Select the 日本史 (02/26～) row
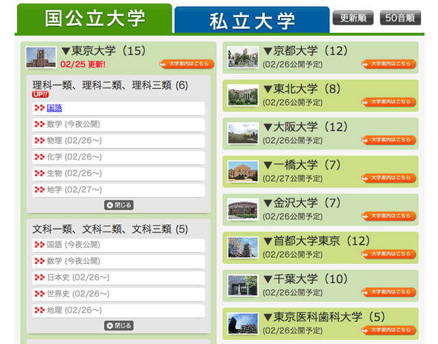Screen dimensions: 438x344 (x=118, y=278)
